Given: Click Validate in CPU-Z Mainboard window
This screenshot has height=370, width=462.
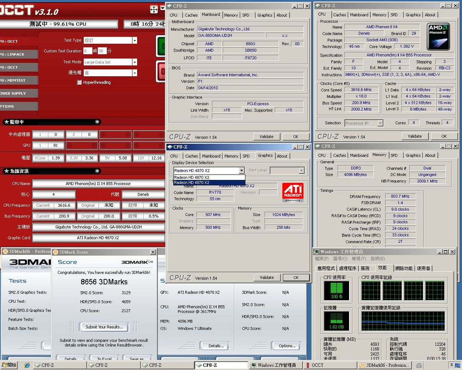Looking at the screenshot, I should tap(266, 137).
